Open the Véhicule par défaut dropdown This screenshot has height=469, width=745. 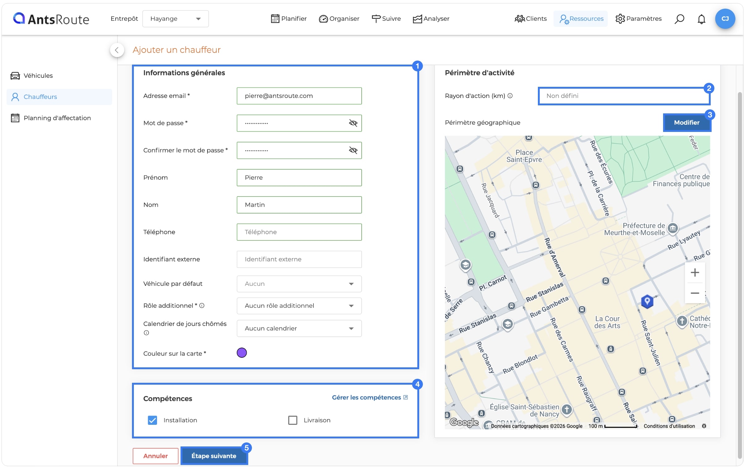point(299,284)
